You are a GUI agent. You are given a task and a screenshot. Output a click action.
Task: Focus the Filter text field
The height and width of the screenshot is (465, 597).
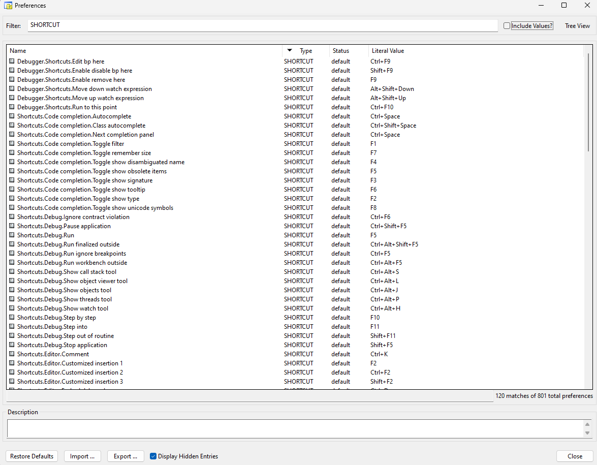tap(262, 25)
